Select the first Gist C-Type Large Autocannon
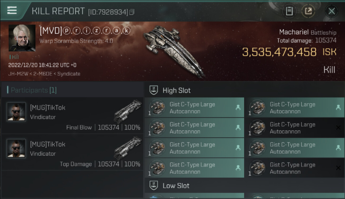Viewport: 345px width, 199px height. 192,108
